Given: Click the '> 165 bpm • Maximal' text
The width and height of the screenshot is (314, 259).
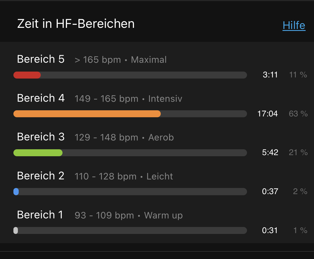Looking at the screenshot, I should (x=121, y=60).
